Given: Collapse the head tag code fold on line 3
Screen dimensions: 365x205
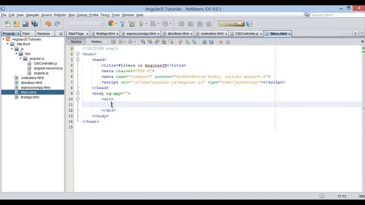Looking at the screenshot, I should (78, 59).
